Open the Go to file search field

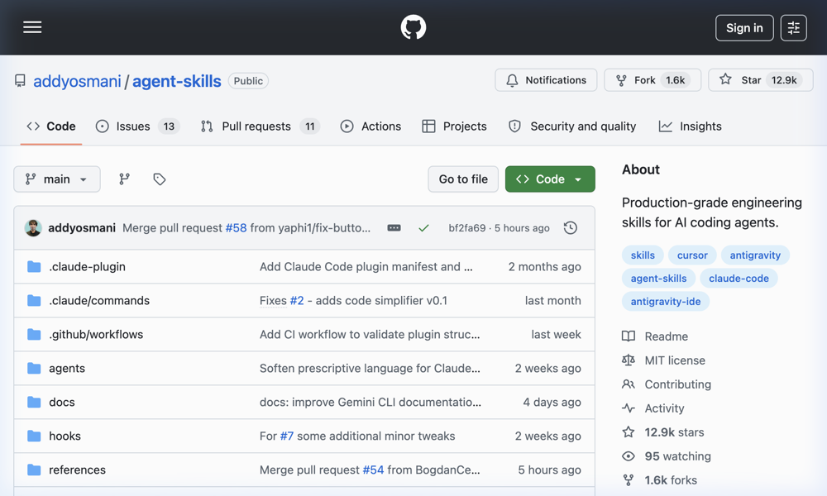coord(463,179)
